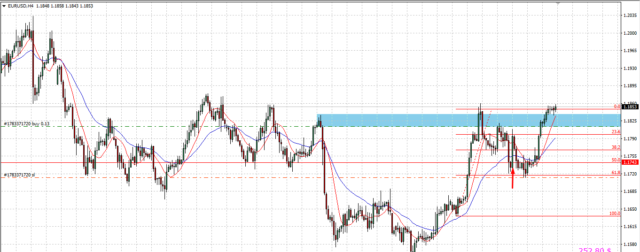Click the 1.1825 price scale label
640x252 pixels.
630,121
